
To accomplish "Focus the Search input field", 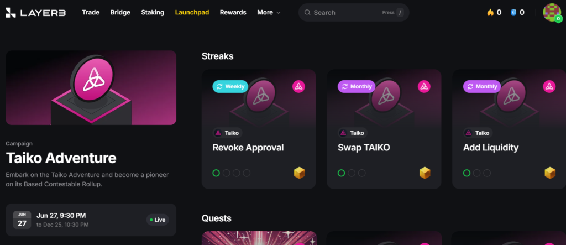I will pyautogui.click(x=354, y=13).
